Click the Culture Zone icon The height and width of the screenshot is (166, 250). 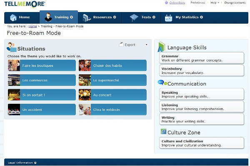[163, 132]
